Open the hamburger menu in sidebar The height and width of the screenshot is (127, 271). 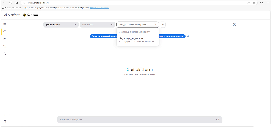pyautogui.click(x=5, y=23)
